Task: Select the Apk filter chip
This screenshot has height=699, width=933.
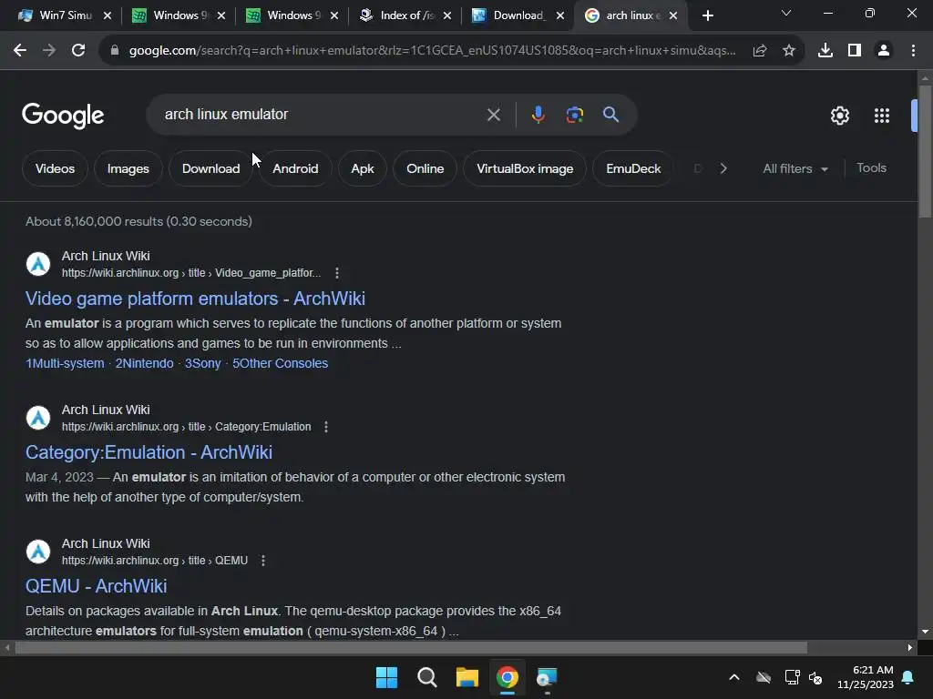Action: point(363,168)
